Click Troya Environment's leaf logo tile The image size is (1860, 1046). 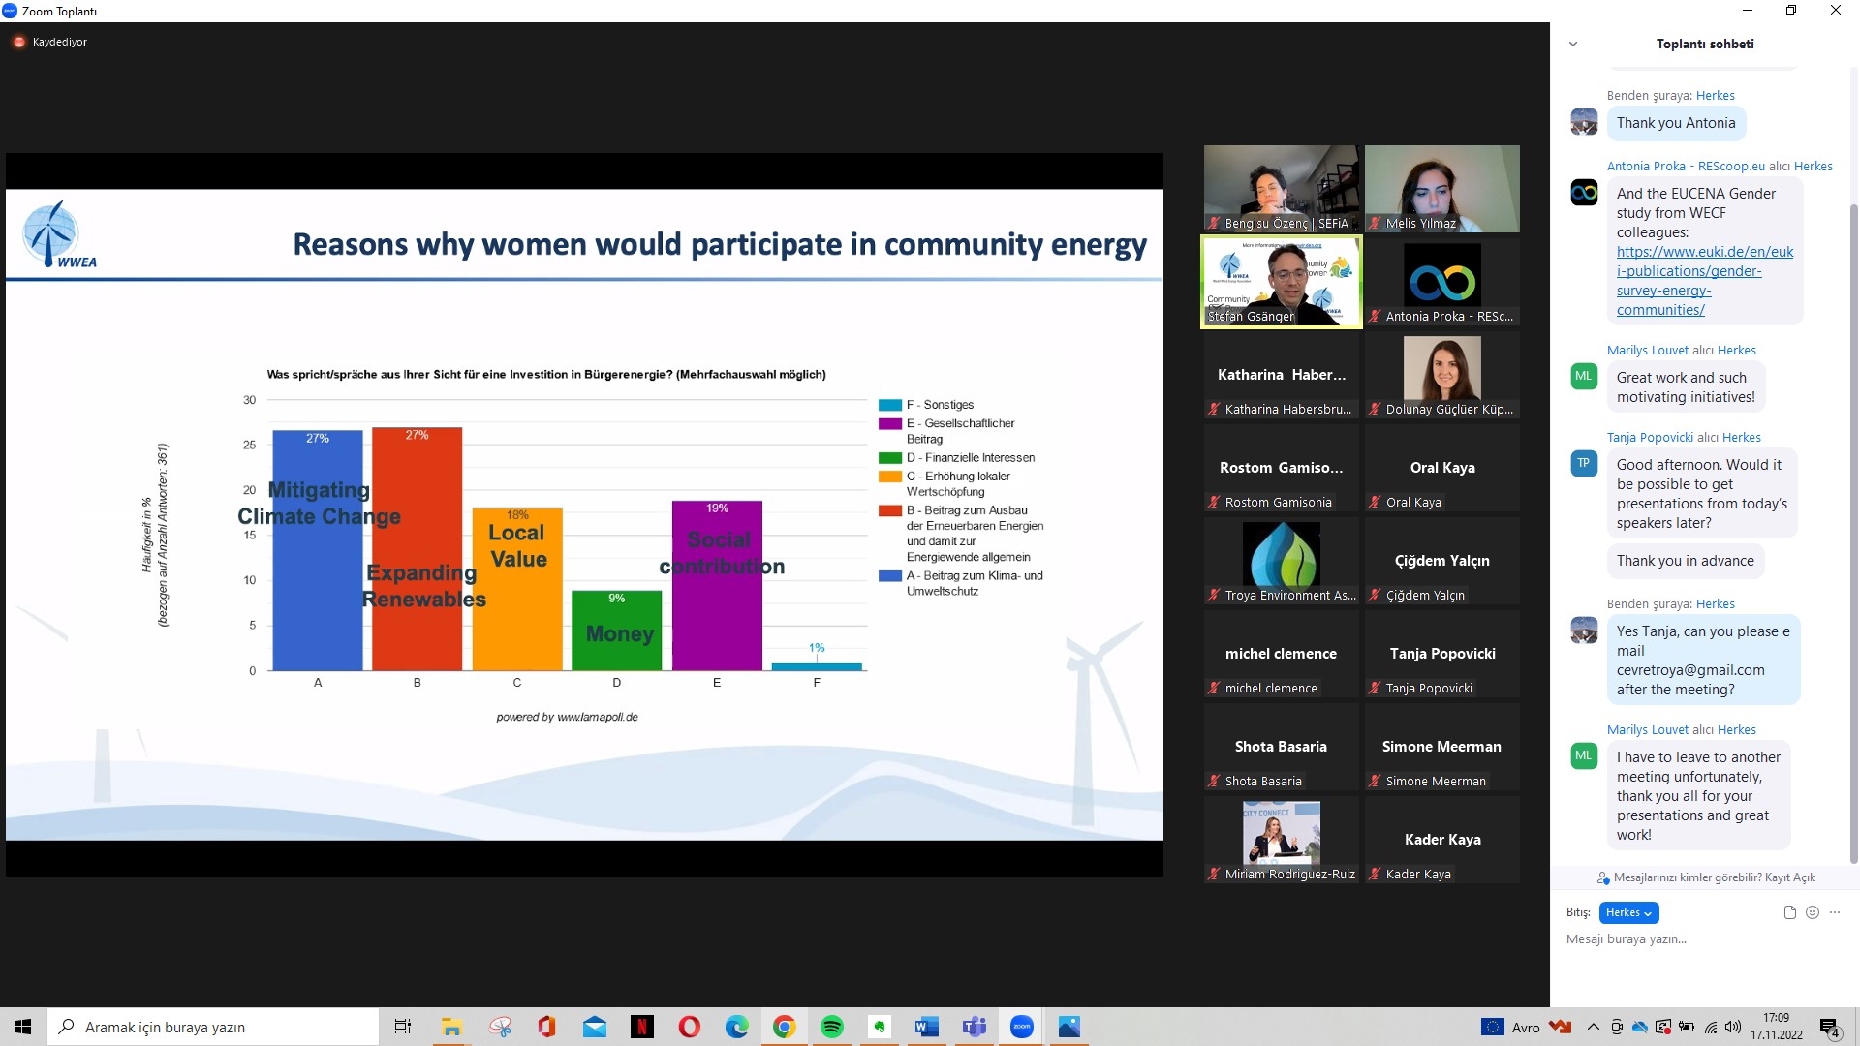(1281, 561)
